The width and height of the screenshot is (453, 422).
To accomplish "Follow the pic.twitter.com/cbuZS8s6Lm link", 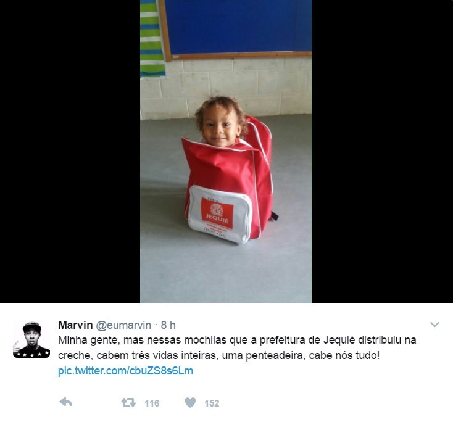I will pos(125,371).
